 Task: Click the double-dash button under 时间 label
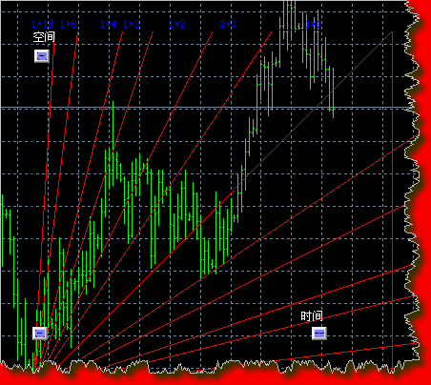[x=319, y=334]
